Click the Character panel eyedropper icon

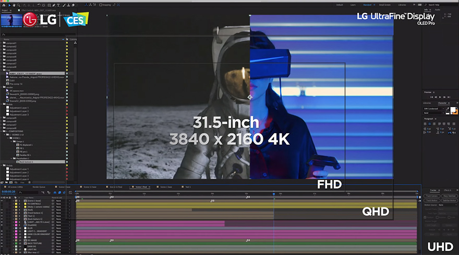tap(448, 109)
